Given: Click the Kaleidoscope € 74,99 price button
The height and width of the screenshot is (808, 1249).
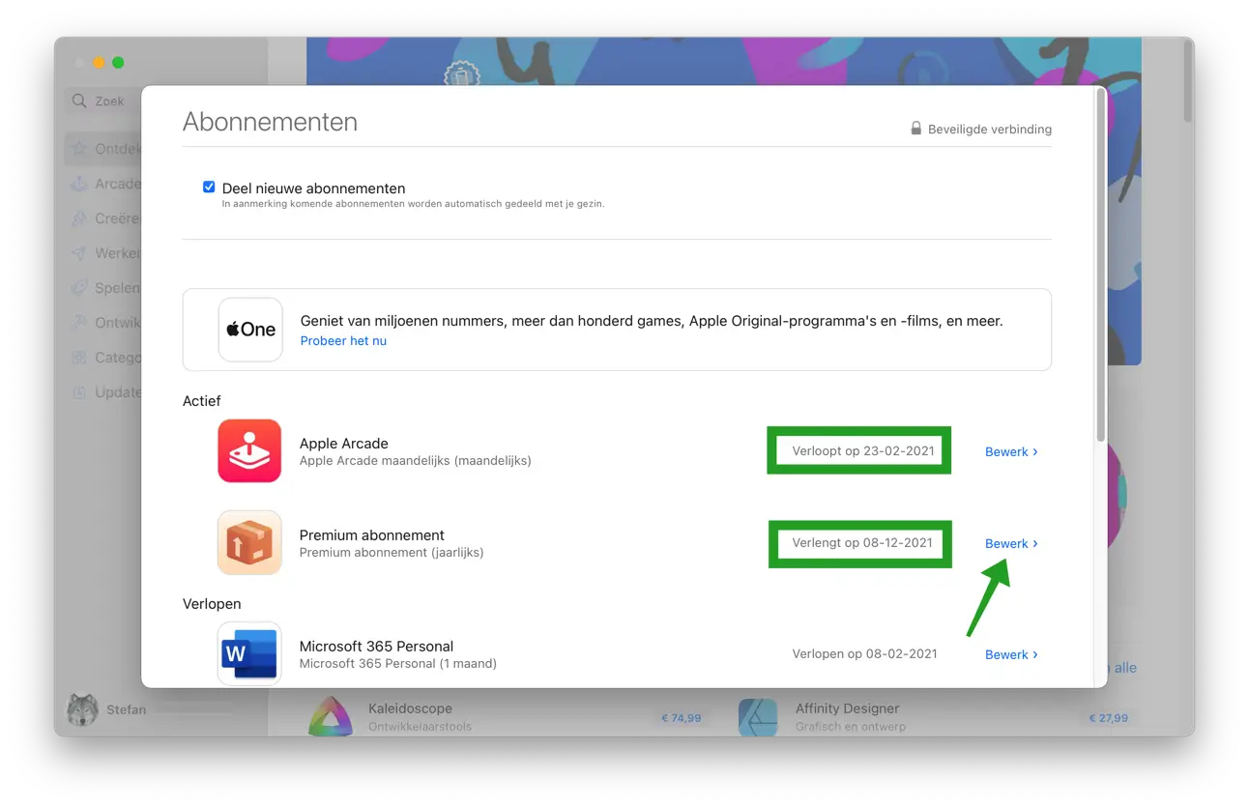Looking at the screenshot, I should pyautogui.click(x=681, y=718).
